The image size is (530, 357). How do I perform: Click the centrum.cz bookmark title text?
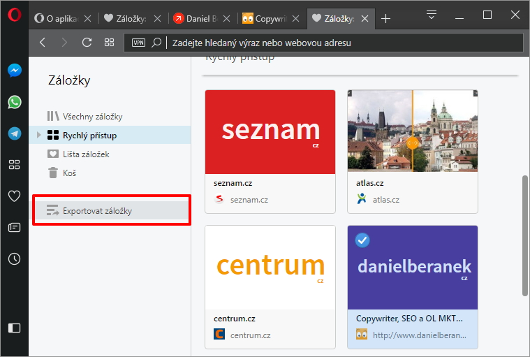coord(234,319)
